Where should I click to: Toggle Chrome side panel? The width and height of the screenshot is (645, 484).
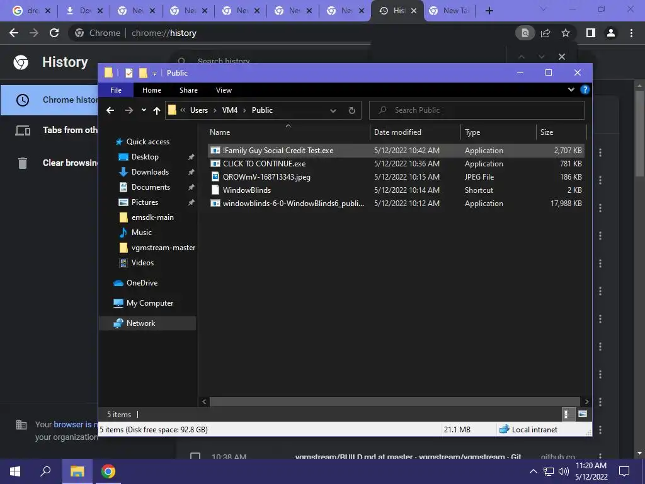[x=590, y=33]
